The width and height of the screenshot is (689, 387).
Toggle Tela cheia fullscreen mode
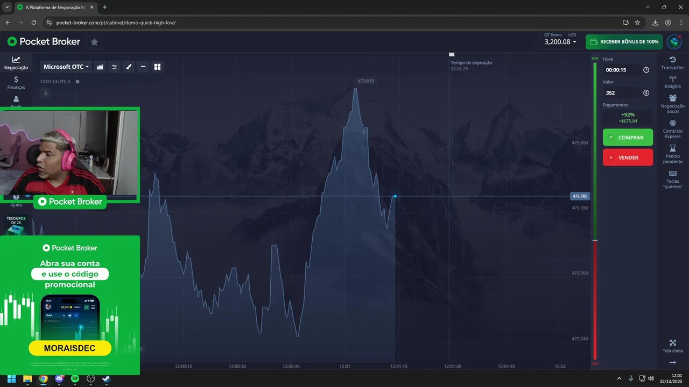pos(672,346)
